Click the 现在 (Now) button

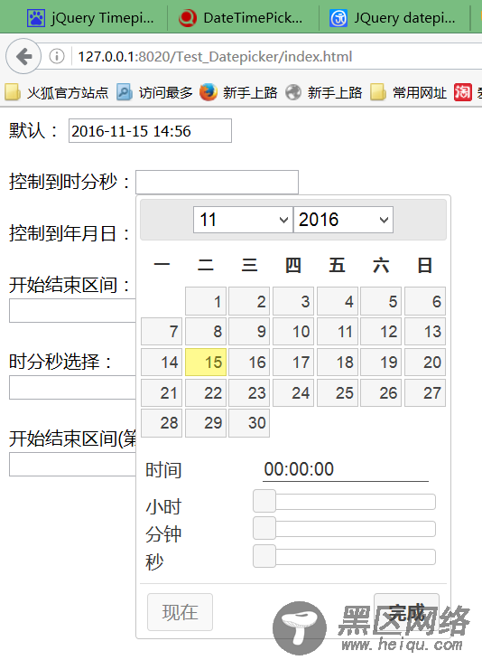pos(180,612)
